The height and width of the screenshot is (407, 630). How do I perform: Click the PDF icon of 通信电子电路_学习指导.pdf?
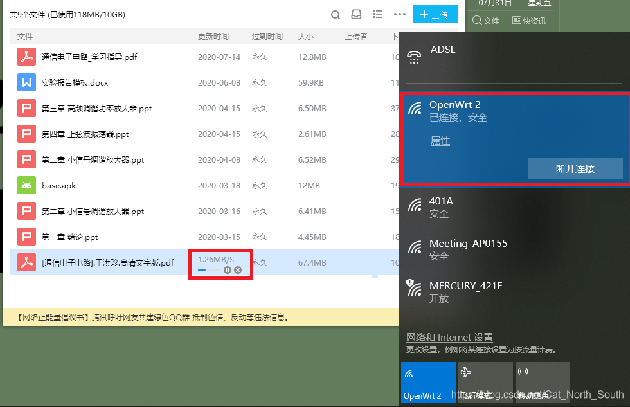[x=26, y=57]
